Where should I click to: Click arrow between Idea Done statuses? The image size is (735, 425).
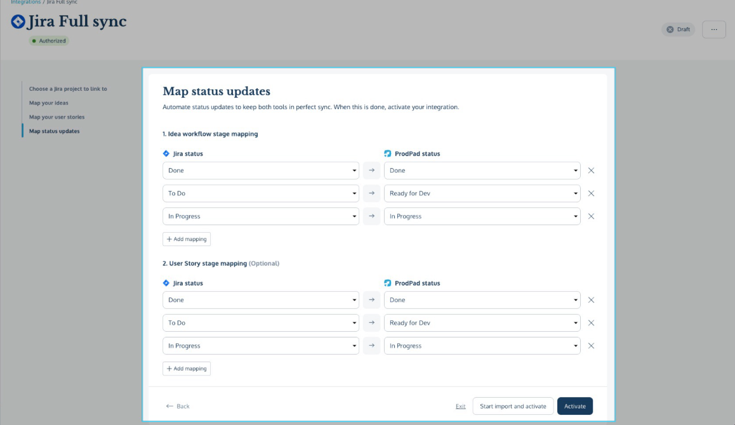[372, 171]
